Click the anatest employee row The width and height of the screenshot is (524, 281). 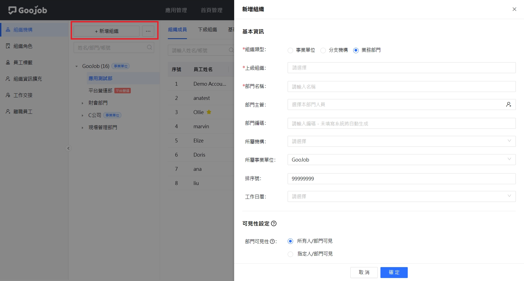tap(201, 98)
